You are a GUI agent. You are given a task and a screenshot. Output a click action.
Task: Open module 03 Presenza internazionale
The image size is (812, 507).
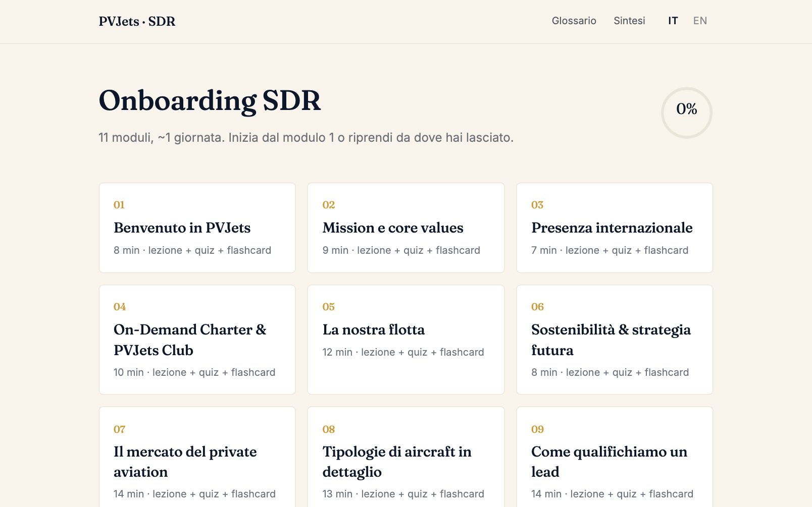[x=615, y=228]
